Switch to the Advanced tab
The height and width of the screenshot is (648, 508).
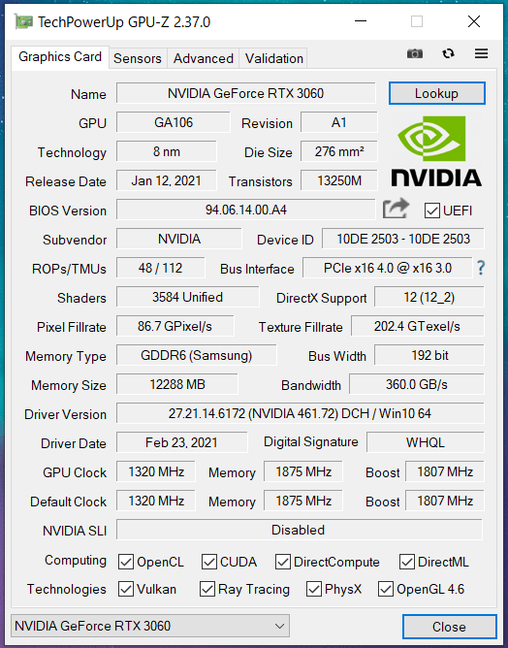pos(204,58)
